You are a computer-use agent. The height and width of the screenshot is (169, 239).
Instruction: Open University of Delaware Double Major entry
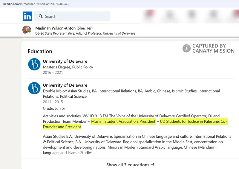pyautogui.click(x=65, y=85)
